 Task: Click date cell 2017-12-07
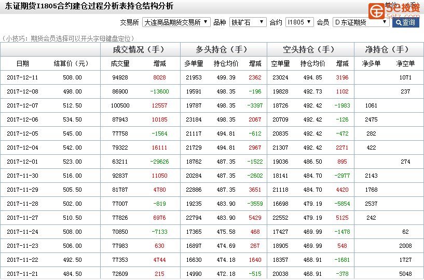pos(22,105)
